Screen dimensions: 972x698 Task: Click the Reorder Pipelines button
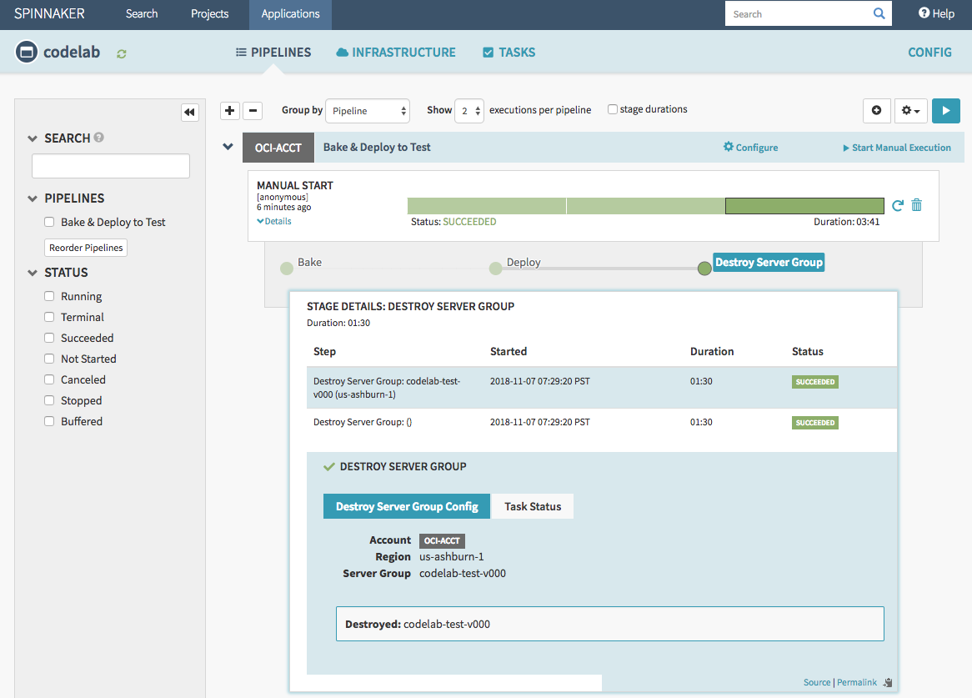coord(86,248)
